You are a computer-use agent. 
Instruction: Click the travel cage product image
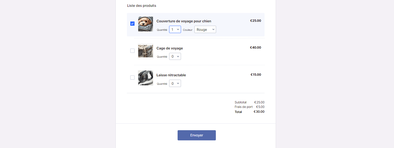click(146, 51)
